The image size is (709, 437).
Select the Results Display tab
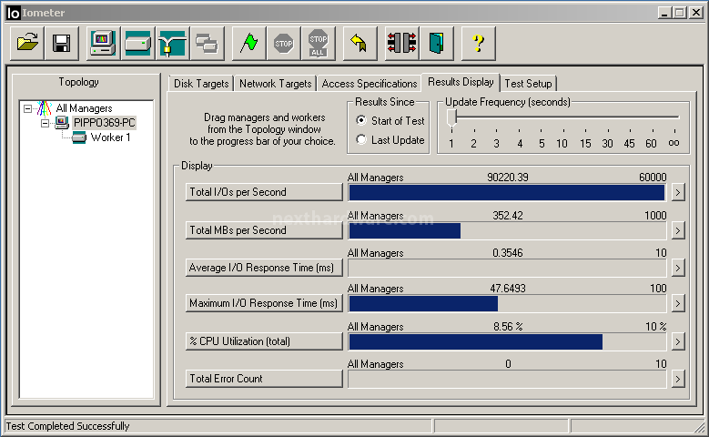point(461,82)
